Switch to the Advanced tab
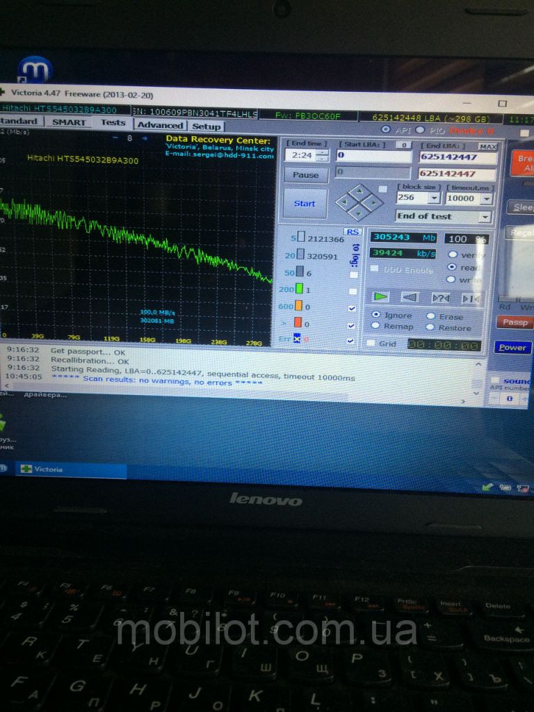Image resolution: width=534 pixels, height=712 pixels. tap(160, 125)
